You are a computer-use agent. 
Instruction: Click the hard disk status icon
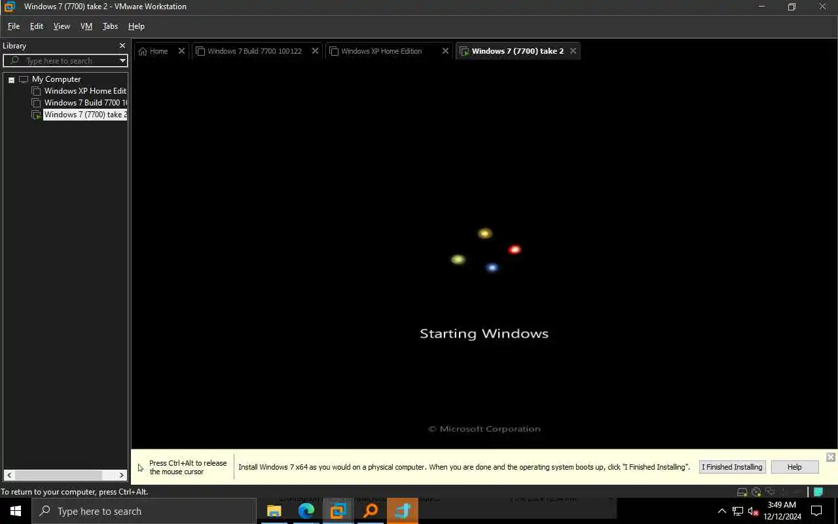point(742,492)
